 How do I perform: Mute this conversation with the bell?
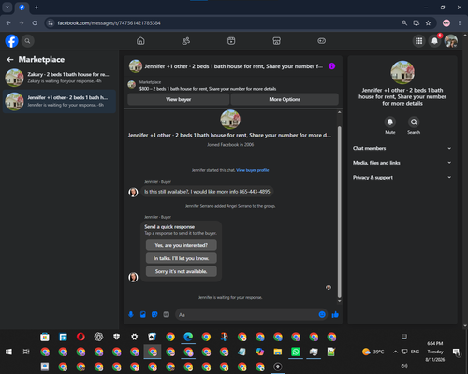(390, 122)
